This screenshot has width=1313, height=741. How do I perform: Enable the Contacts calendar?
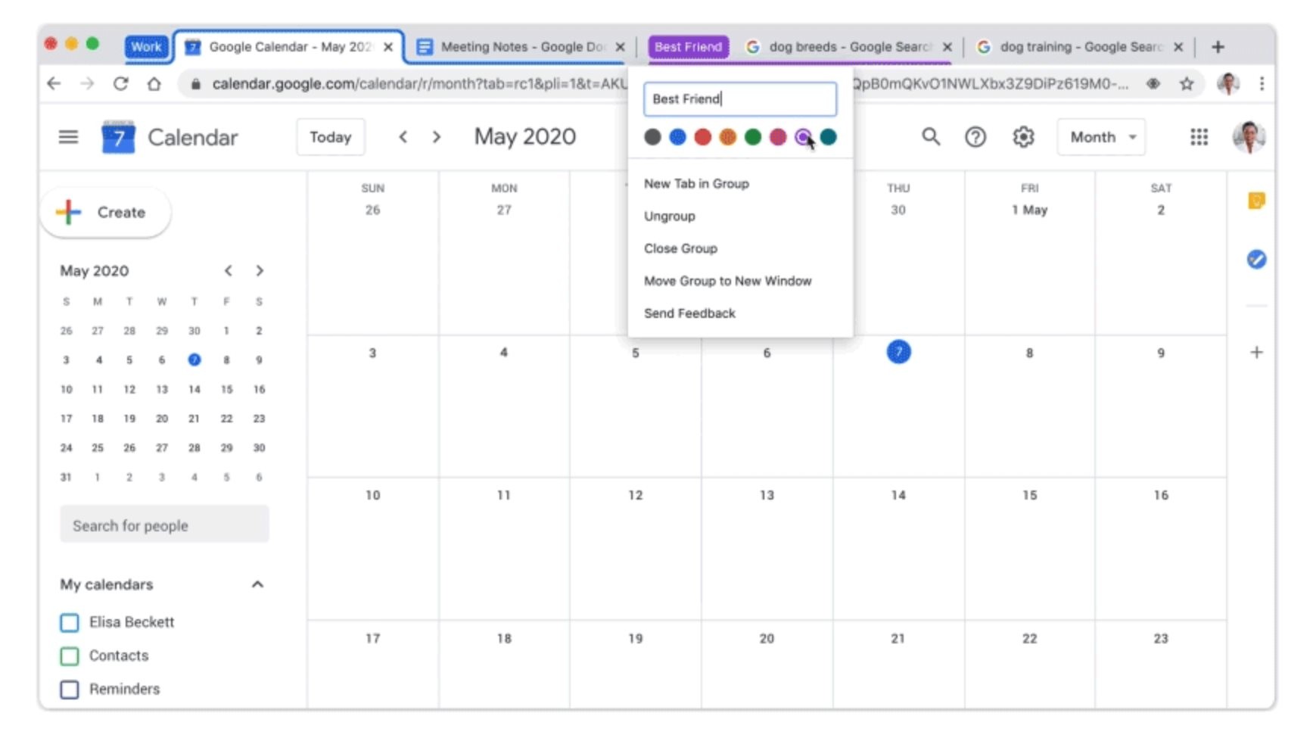(69, 655)
